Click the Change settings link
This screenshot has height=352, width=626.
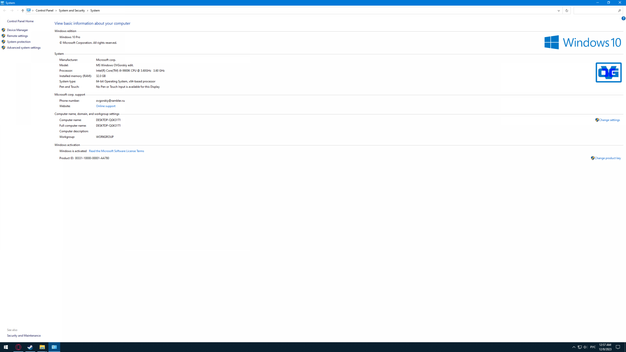[609, 120]
